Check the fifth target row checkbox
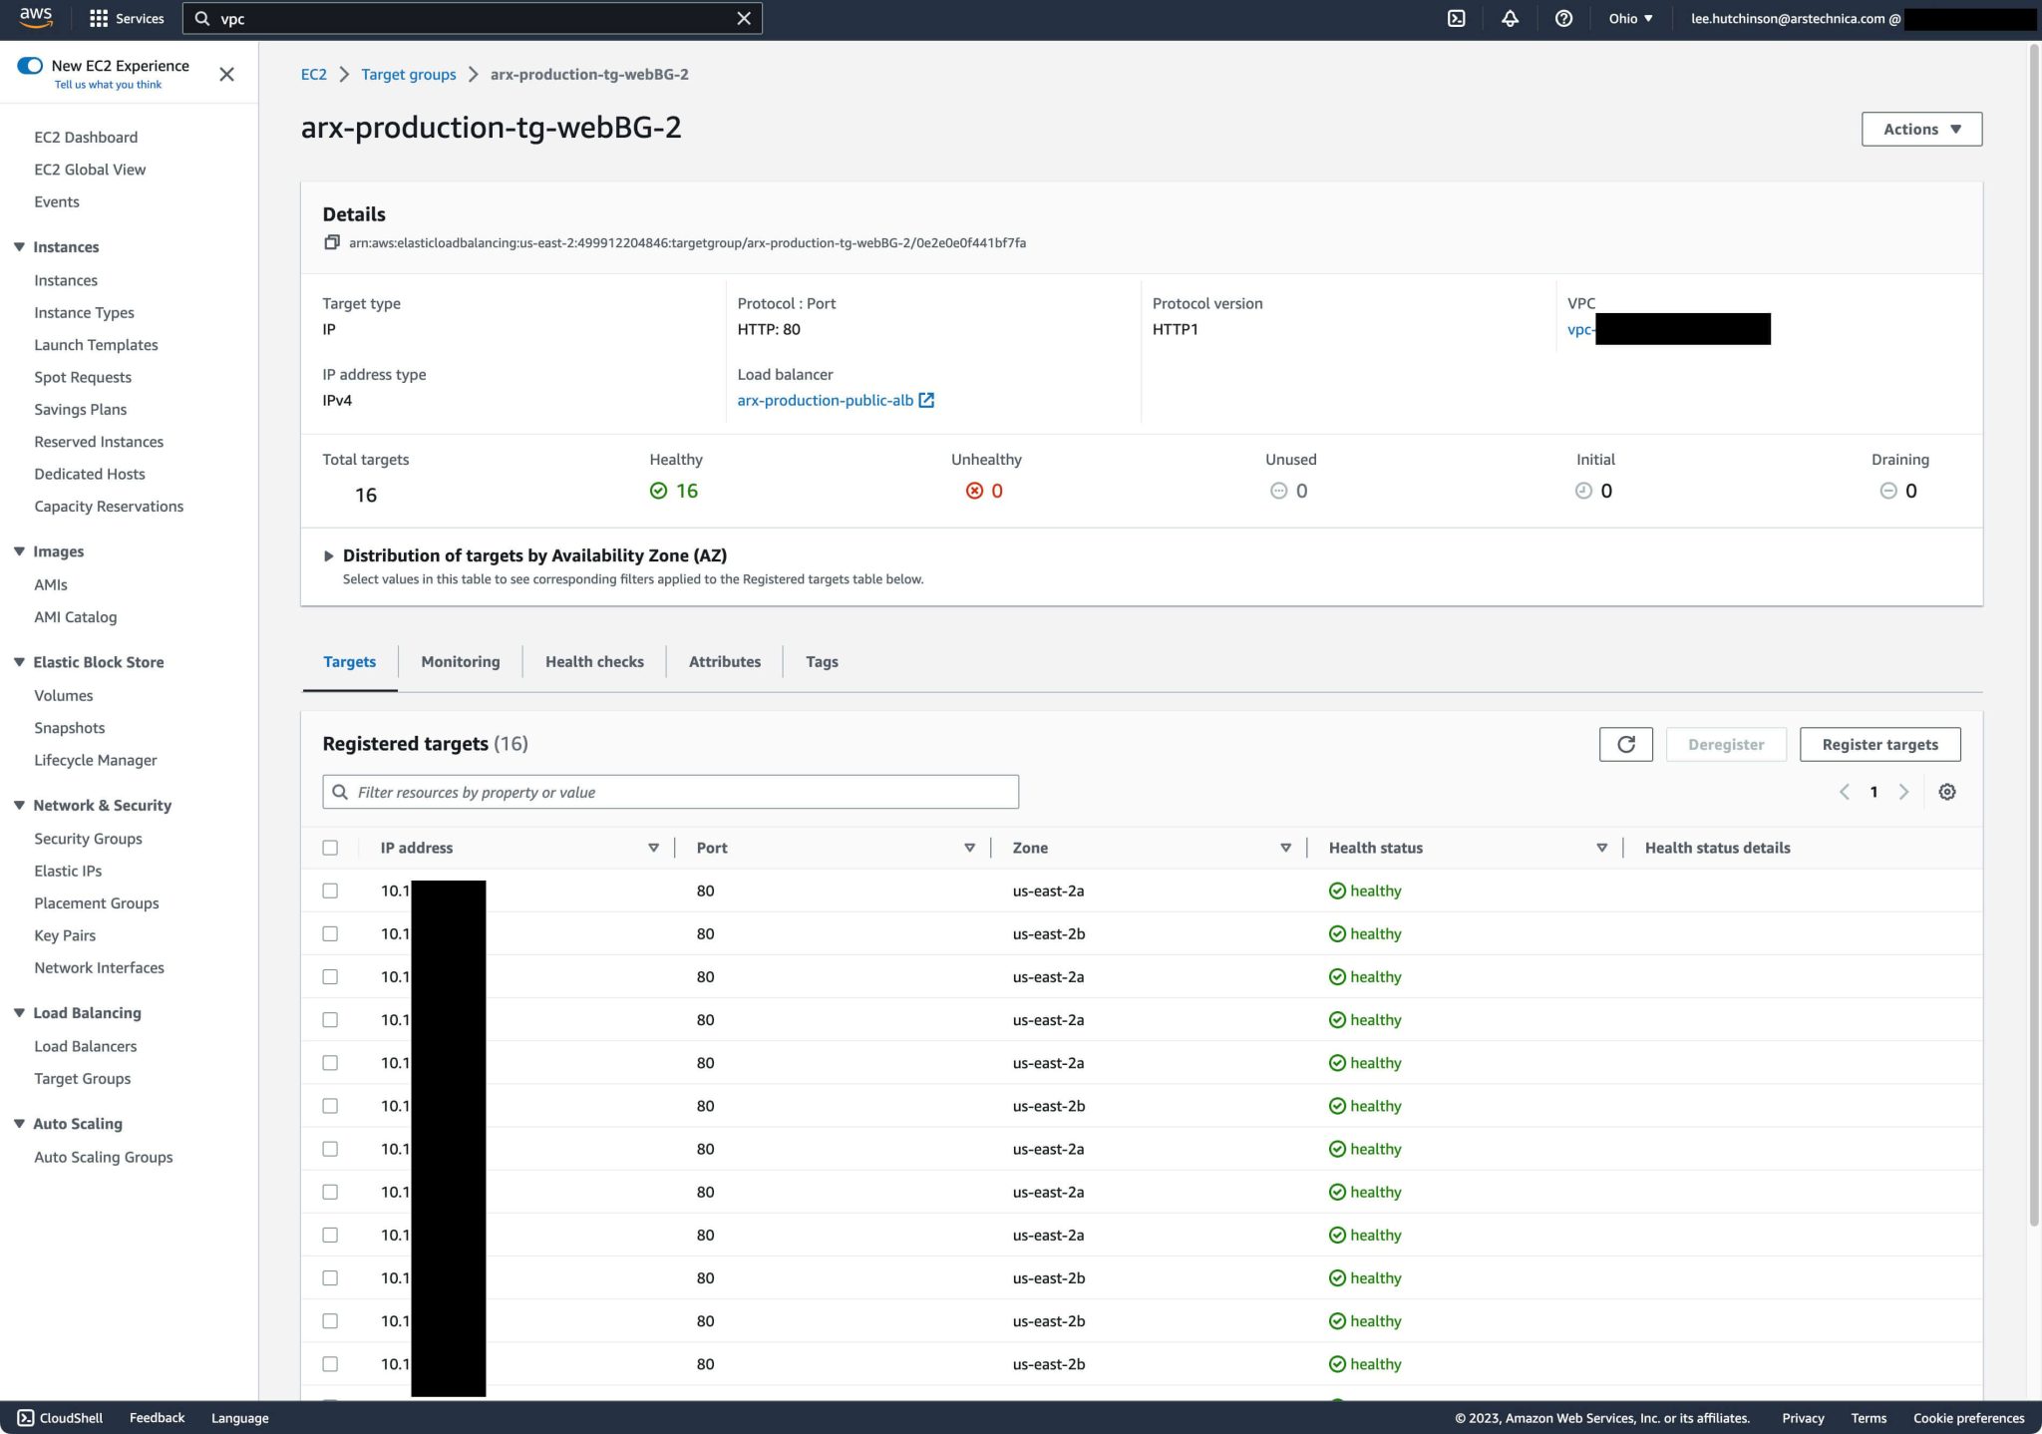 click(330, 1063)
